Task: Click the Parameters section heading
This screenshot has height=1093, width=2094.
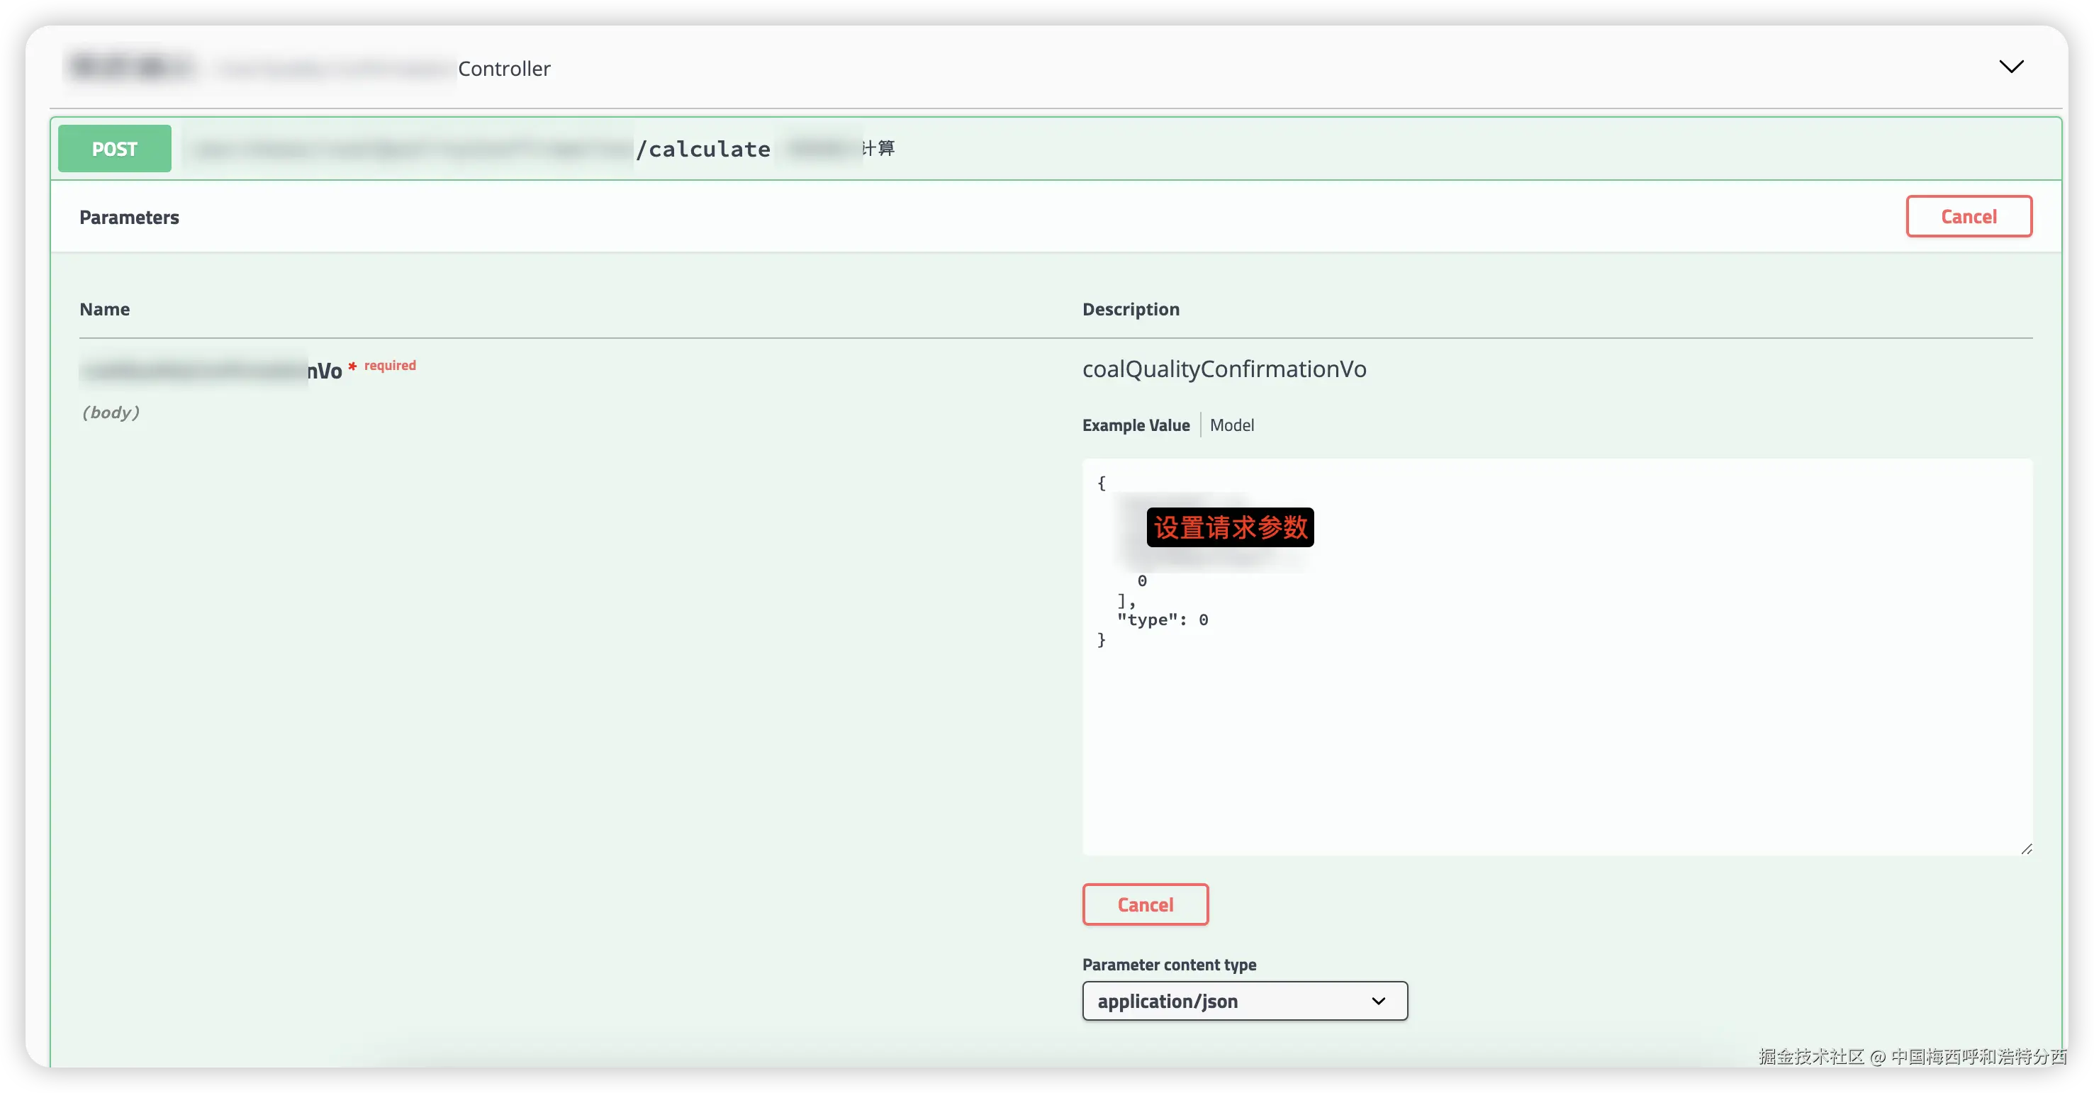Action: click(129, 218)
